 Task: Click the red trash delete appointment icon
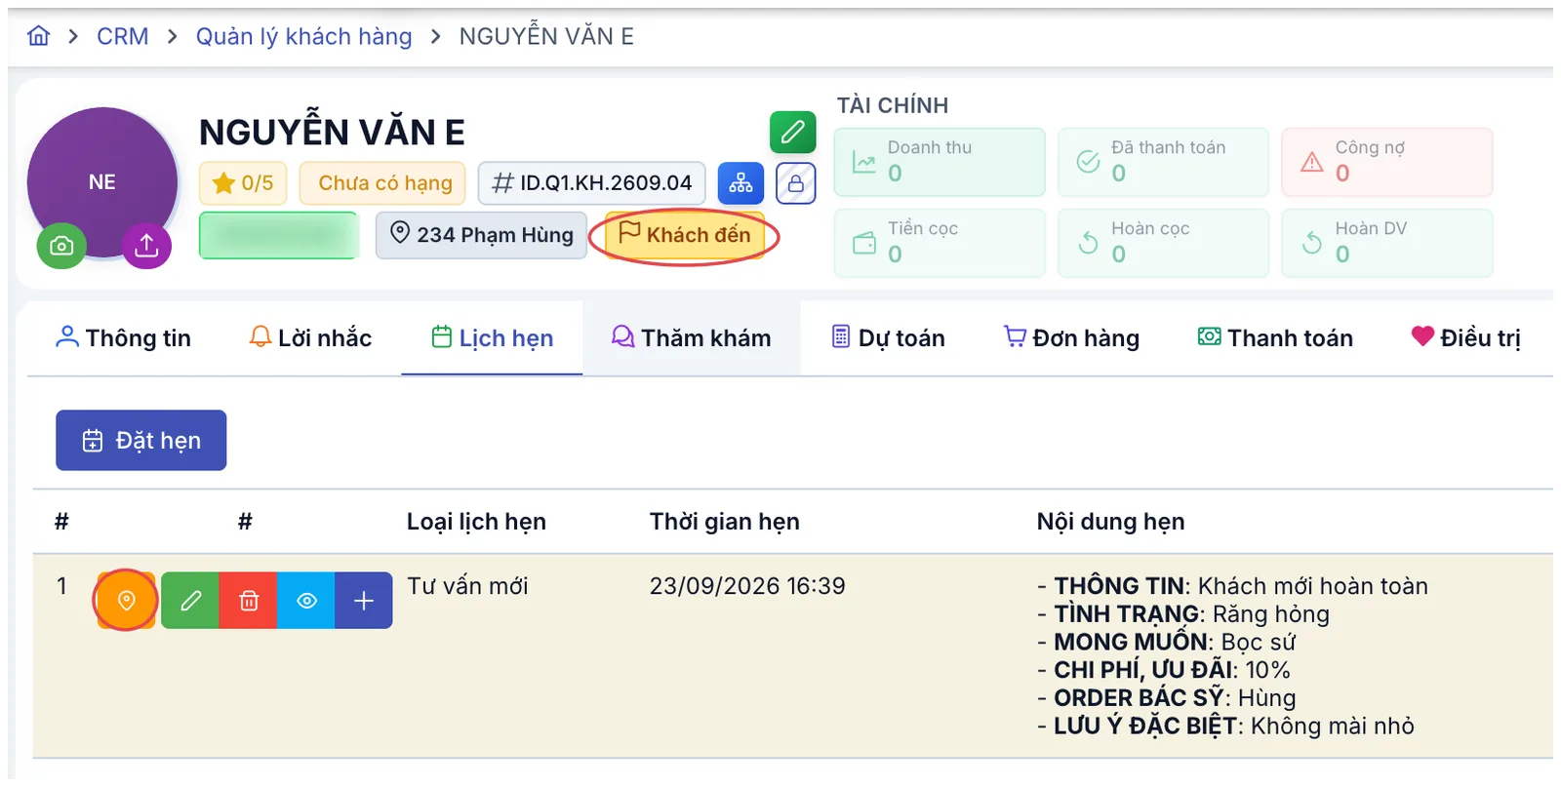249,601
